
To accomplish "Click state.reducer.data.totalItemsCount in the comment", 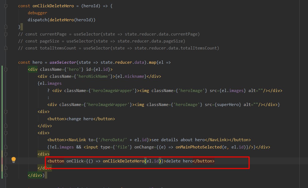I will (x=176, y=48).
